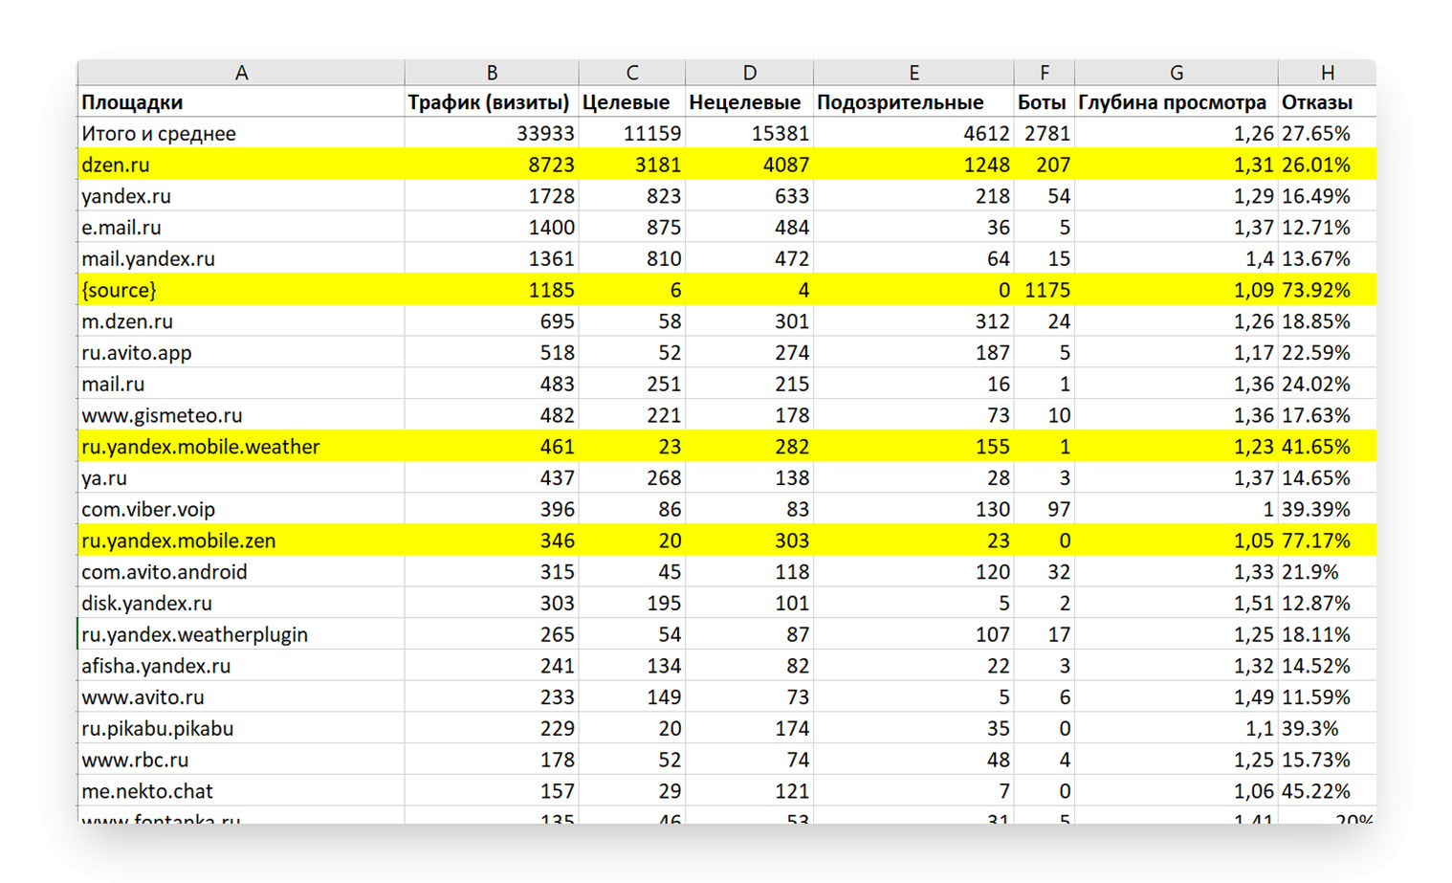Click the 'Нецелевые' header cell
Viewport: 1452px width, 883px height.
tap(750, 102)
